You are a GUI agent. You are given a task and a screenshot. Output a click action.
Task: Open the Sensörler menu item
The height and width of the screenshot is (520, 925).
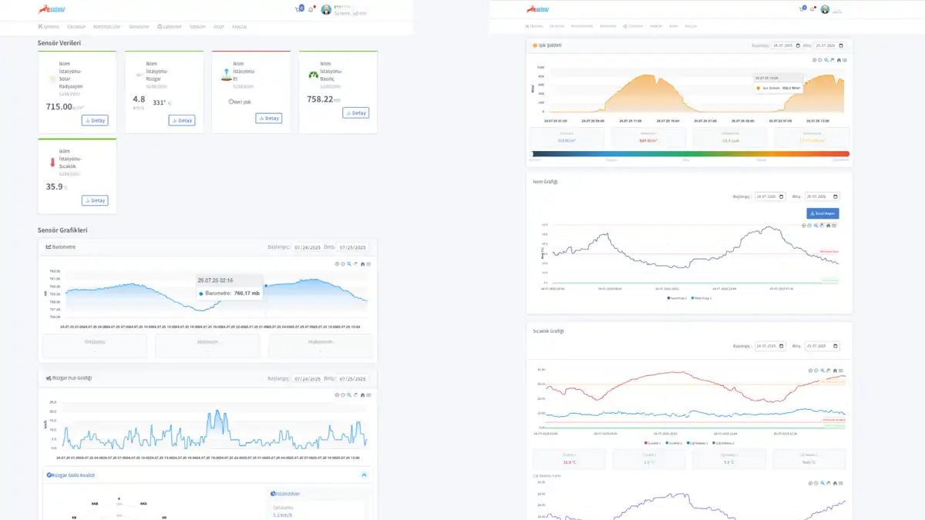click(139, 26)
